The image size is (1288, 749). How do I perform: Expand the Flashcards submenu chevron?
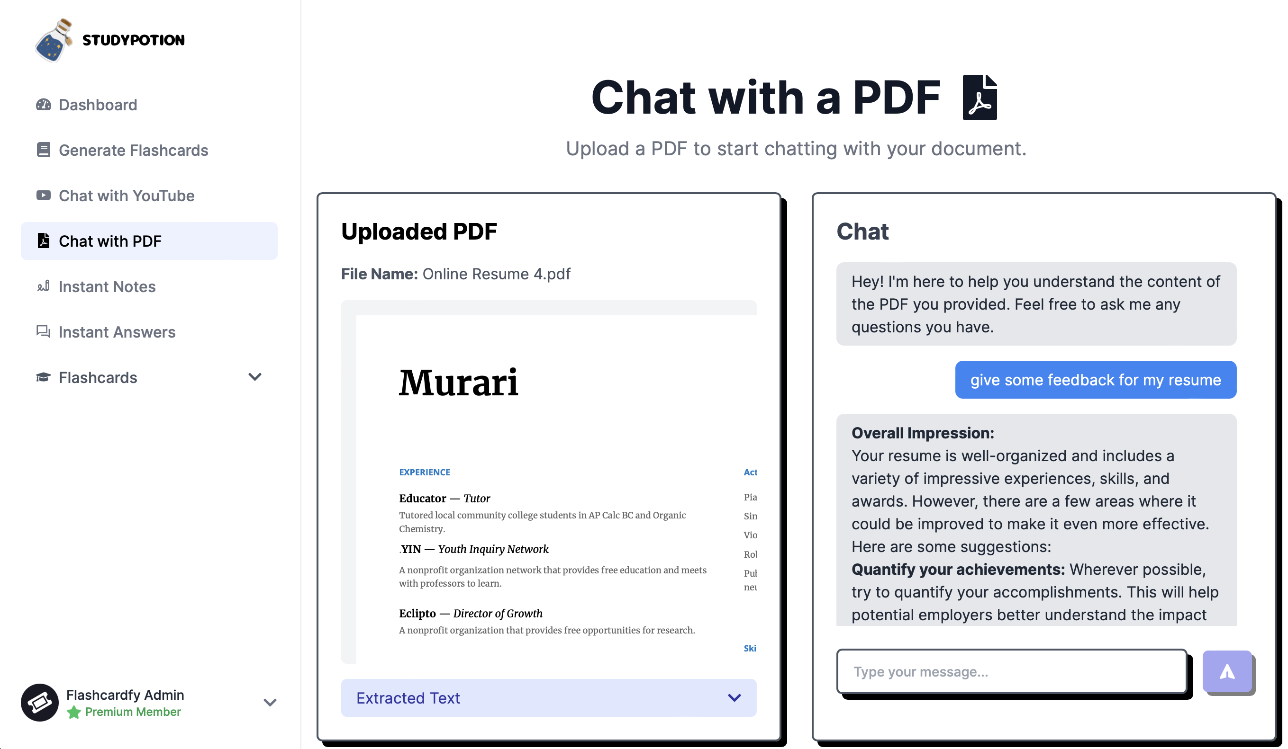(x=254, y=377)
